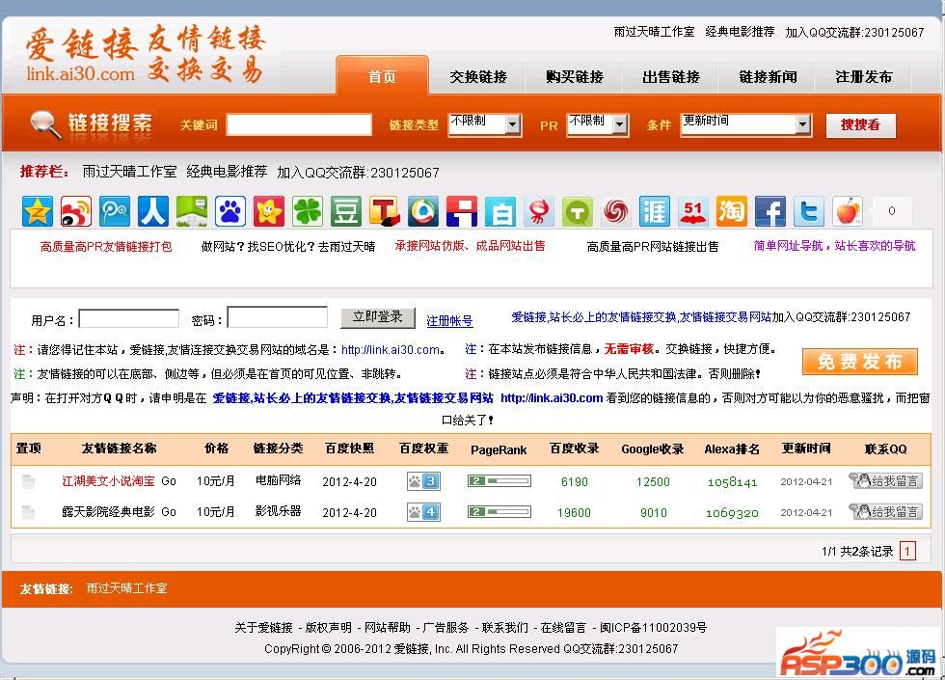Image resolution: width=945 pixels, height=680 pixels.
Task: Share to Qzone yellow star icon
Action: pyautogui.click(x=38, y=211)
